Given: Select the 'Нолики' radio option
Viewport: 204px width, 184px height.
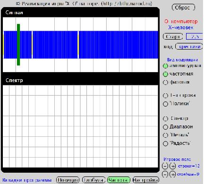Looking at the screenshot, I should tap(165, 104).
